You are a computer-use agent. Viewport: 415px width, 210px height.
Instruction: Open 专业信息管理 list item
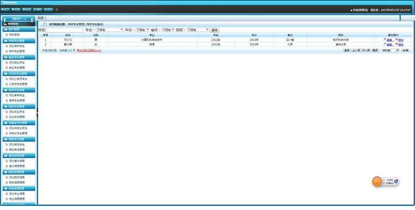(17, 199)
